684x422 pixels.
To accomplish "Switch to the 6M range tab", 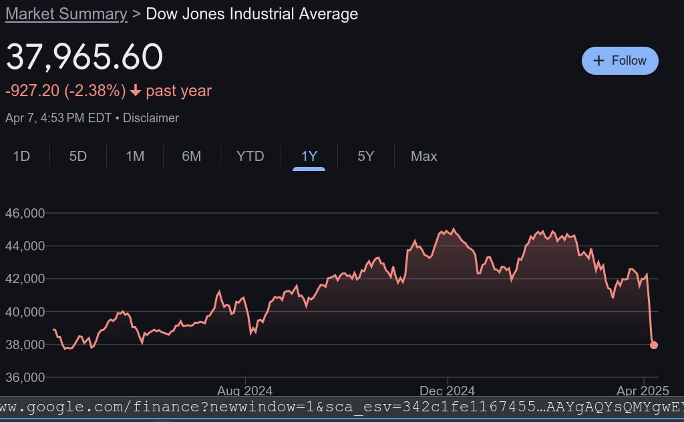I will (x=192, y=156).
